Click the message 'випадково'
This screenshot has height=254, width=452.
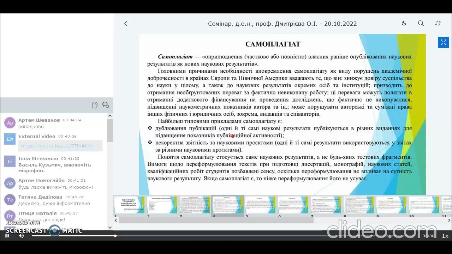tap(31, 126)
